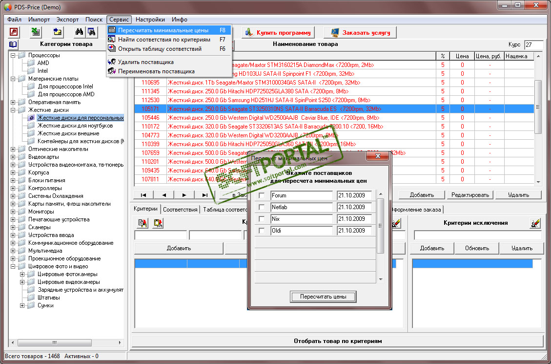Click the Штативы folder icon

(31, 298)
